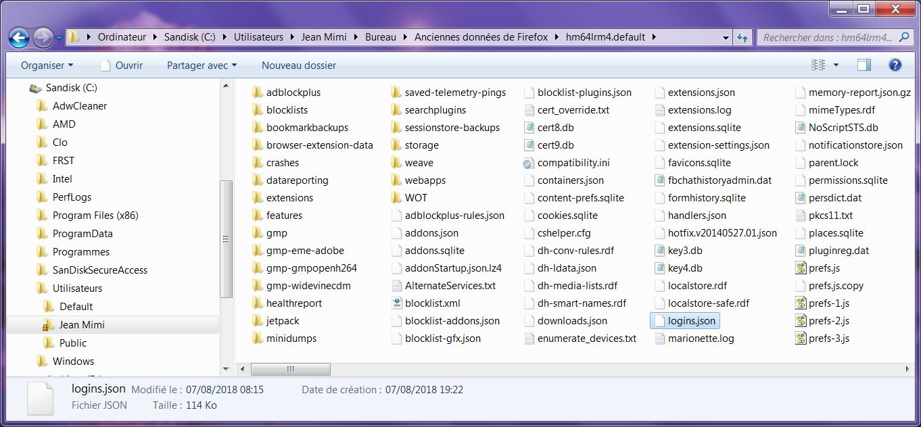Open the Organiser menu
This screenshot has height=427, width=921.
point(47,66)
